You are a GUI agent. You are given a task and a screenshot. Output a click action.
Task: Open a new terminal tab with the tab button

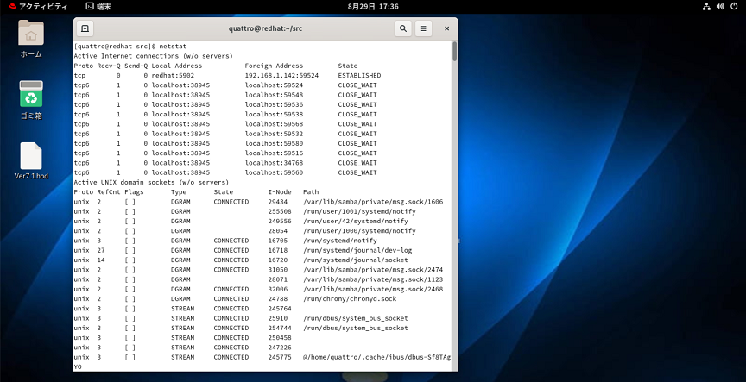(x=85, y=28)
